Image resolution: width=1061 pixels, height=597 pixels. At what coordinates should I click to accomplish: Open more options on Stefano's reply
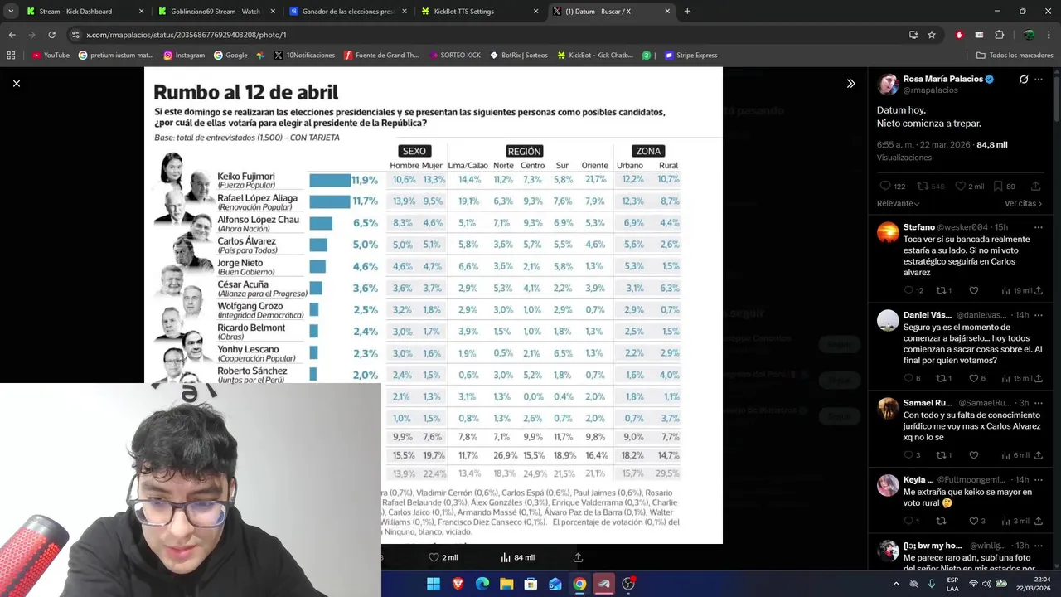pos(1039,227)
